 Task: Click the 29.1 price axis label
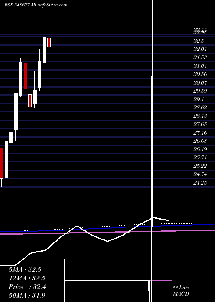(199, 99)
